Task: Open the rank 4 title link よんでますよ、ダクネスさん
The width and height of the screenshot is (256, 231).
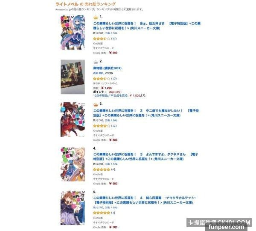Action: 145,157
